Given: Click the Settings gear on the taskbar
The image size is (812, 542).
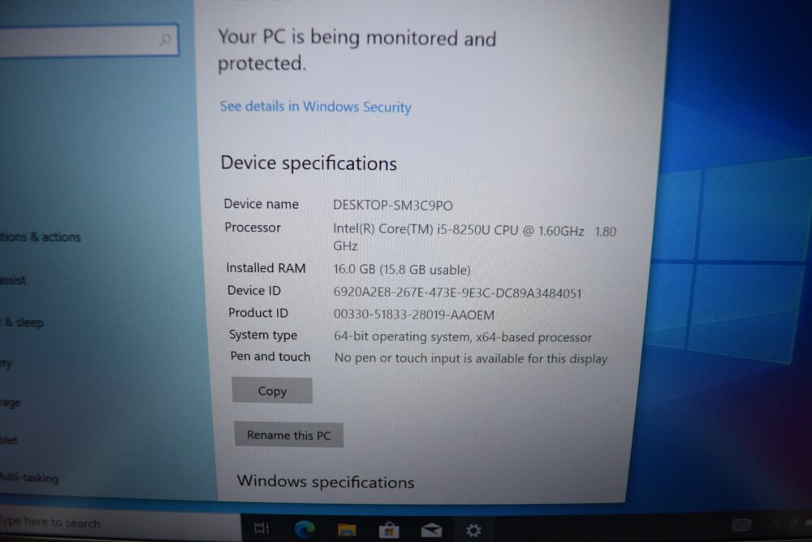Looking at the screenshot, I should [x=473, y=530].
